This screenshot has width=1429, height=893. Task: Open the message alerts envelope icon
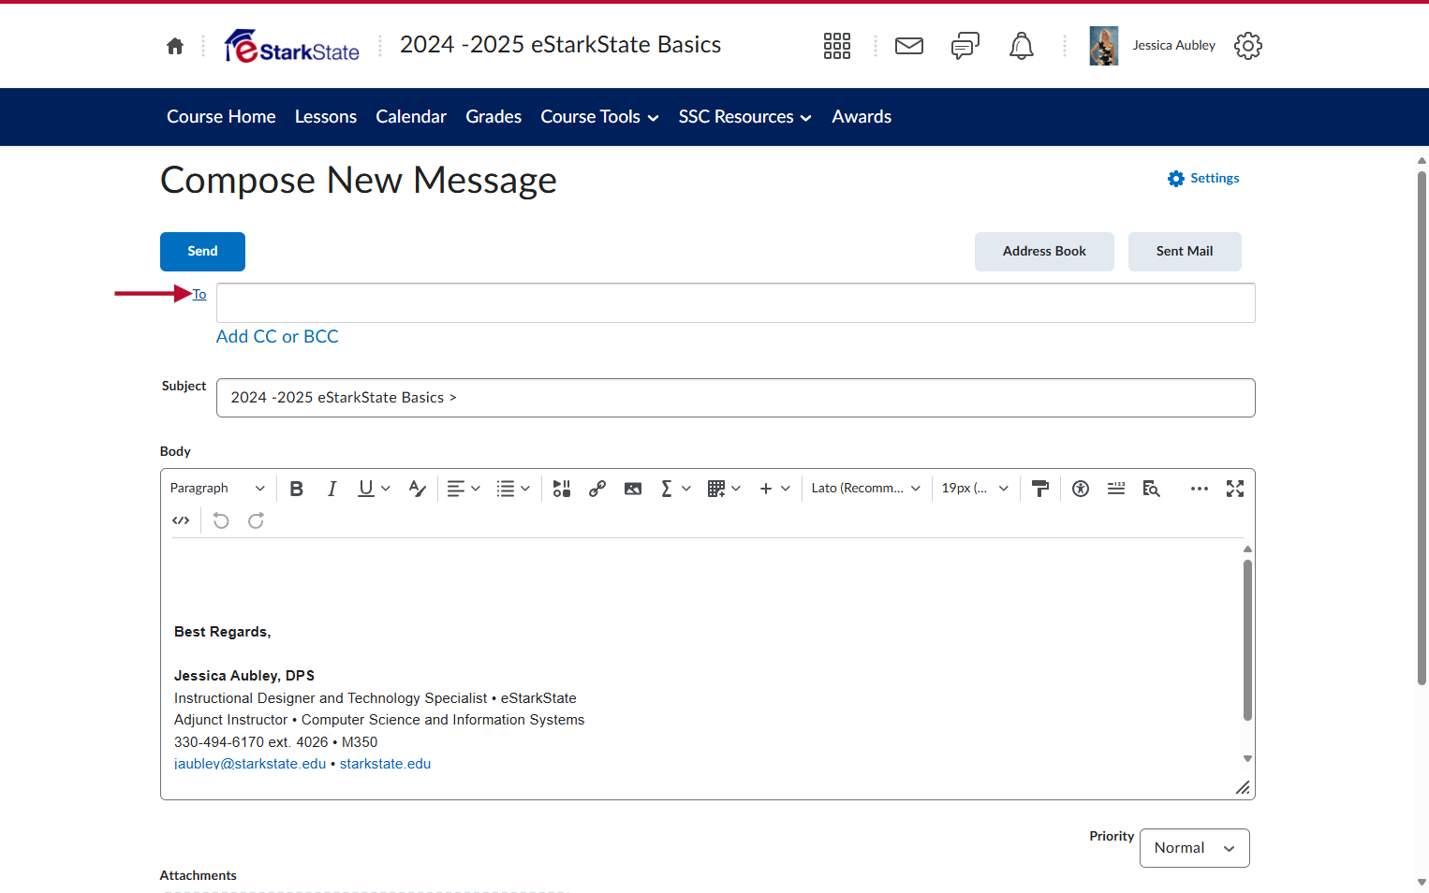click(909, 46)
